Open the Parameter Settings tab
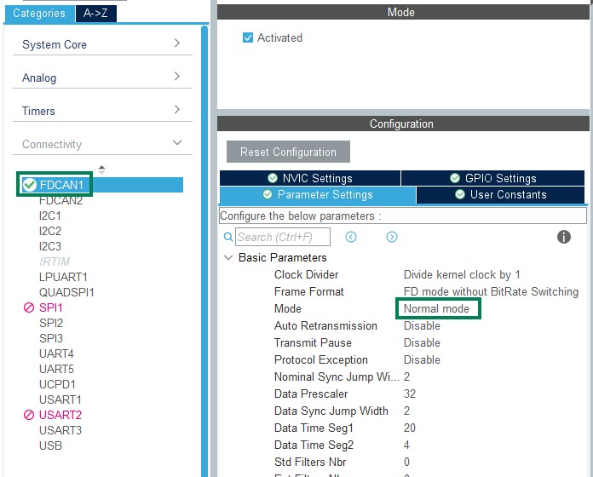The width and height of the screenshot is (593, 477). tap(317, 195)
